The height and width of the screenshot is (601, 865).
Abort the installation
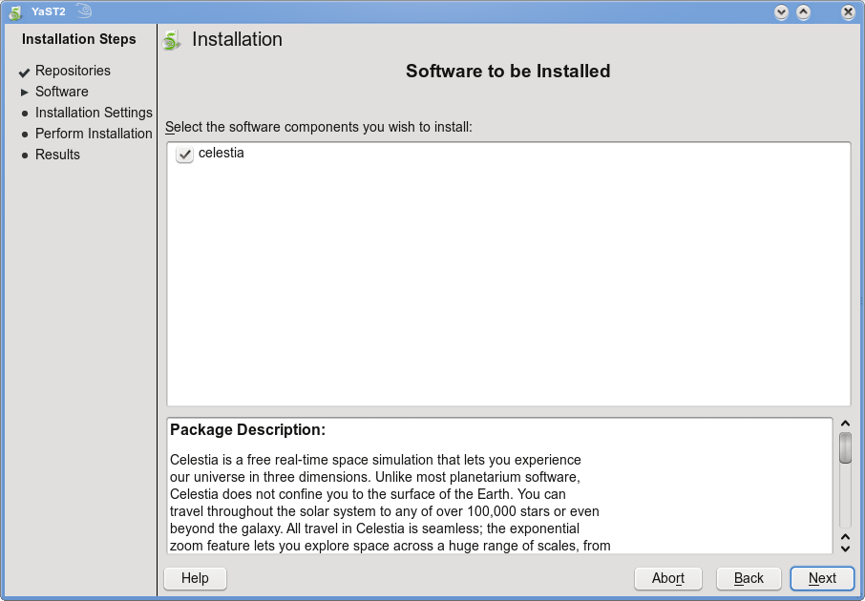coord(668,578)
